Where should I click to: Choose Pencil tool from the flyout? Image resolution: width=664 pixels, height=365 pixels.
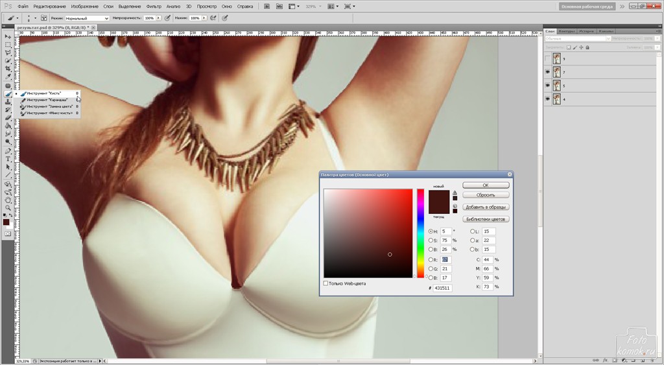pyautogui.click(x=47, y=100)
